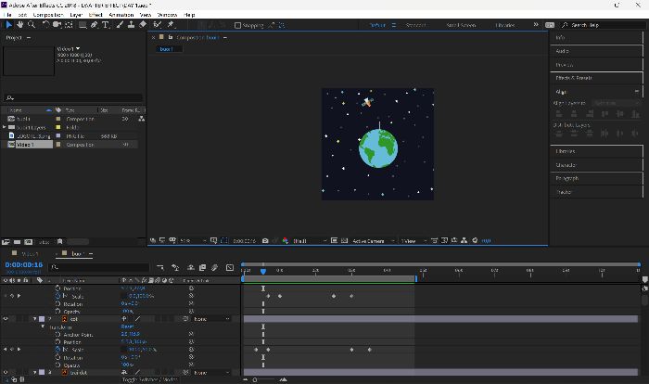
Task: Toggle stopwatch for Anchor Point property
Action: coord(57,334)
